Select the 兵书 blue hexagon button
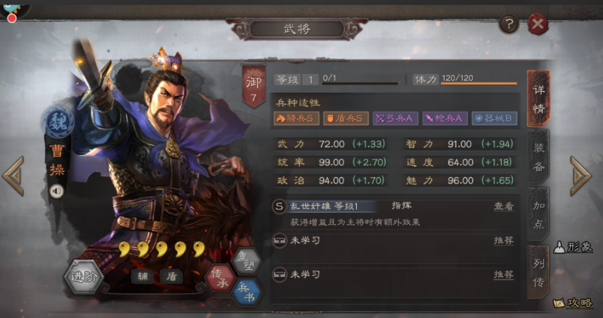This screenshot has height=318, width=603. [x=247, y=293]
